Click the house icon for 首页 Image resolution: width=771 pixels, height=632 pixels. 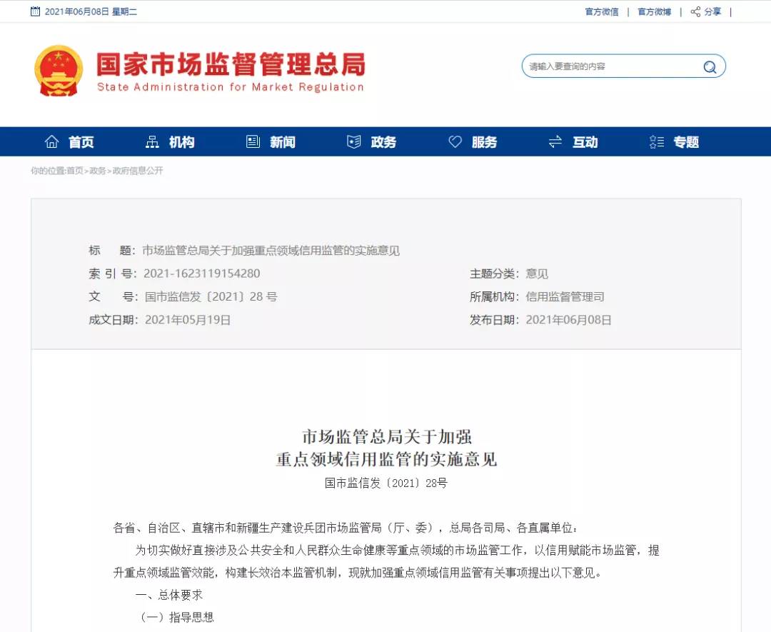(x=51, y=142)
